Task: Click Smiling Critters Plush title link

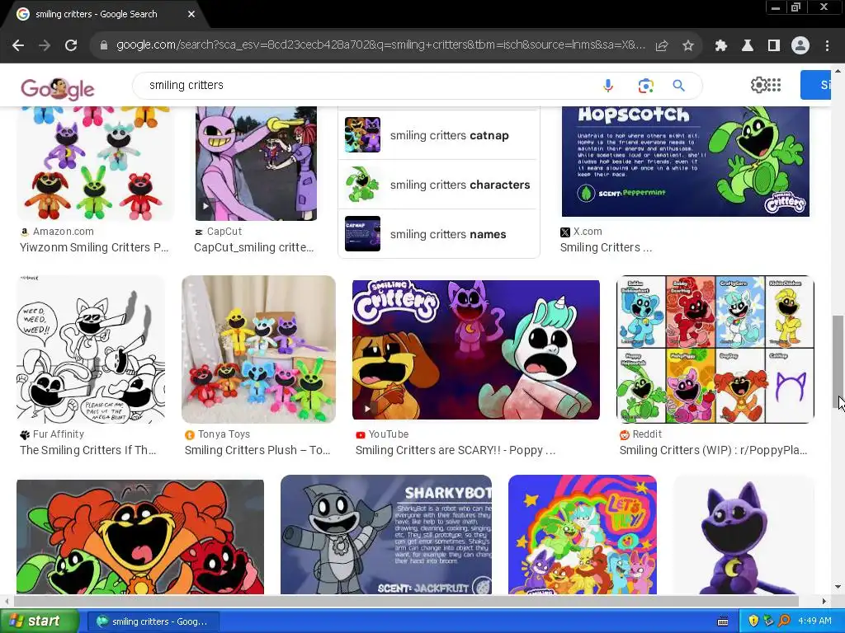Action: tap(257, 450)
